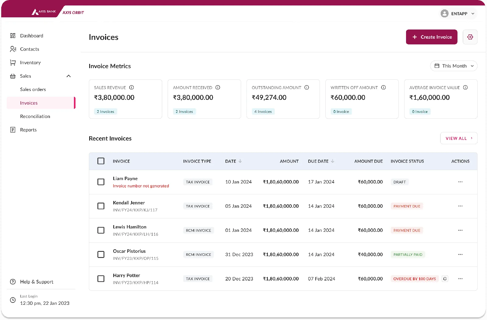Show info for Outstanding Amount metric
Screen dimensions: 487x320
click(307, 87)
